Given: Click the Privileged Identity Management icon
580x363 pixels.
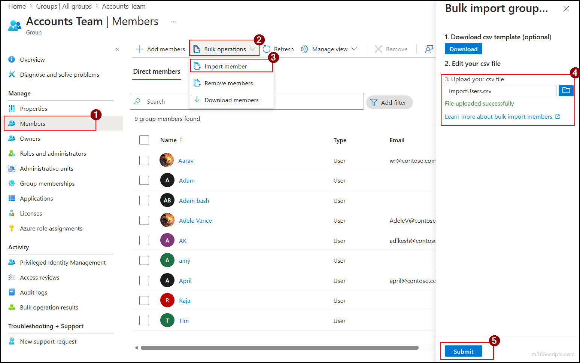Looking at the screenshot, I should 12,262.
